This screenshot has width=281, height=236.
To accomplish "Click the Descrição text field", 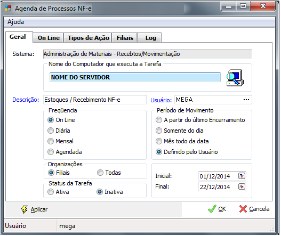I will [x=95, y=100].
